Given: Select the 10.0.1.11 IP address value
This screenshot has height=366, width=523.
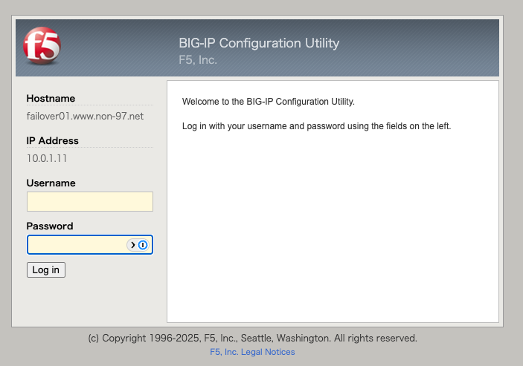Looking at the screenshot, I should coord(47,158).
